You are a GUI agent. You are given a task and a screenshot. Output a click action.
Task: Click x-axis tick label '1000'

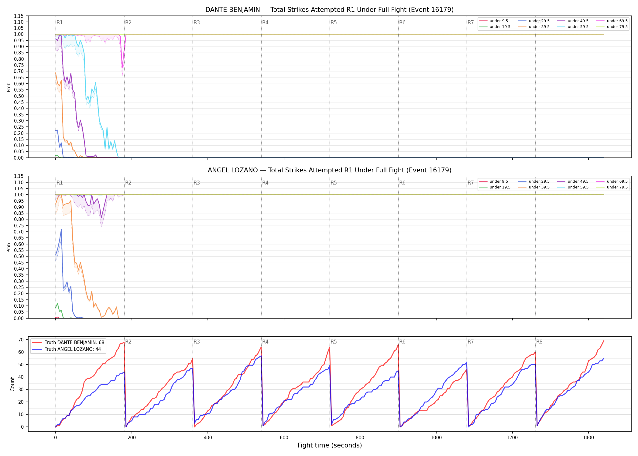(436, 438)
